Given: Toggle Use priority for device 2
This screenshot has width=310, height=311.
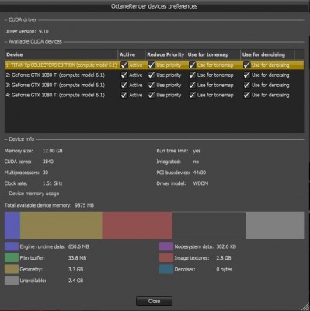Looking at the screenshot, I should click(x=152, y=75).
